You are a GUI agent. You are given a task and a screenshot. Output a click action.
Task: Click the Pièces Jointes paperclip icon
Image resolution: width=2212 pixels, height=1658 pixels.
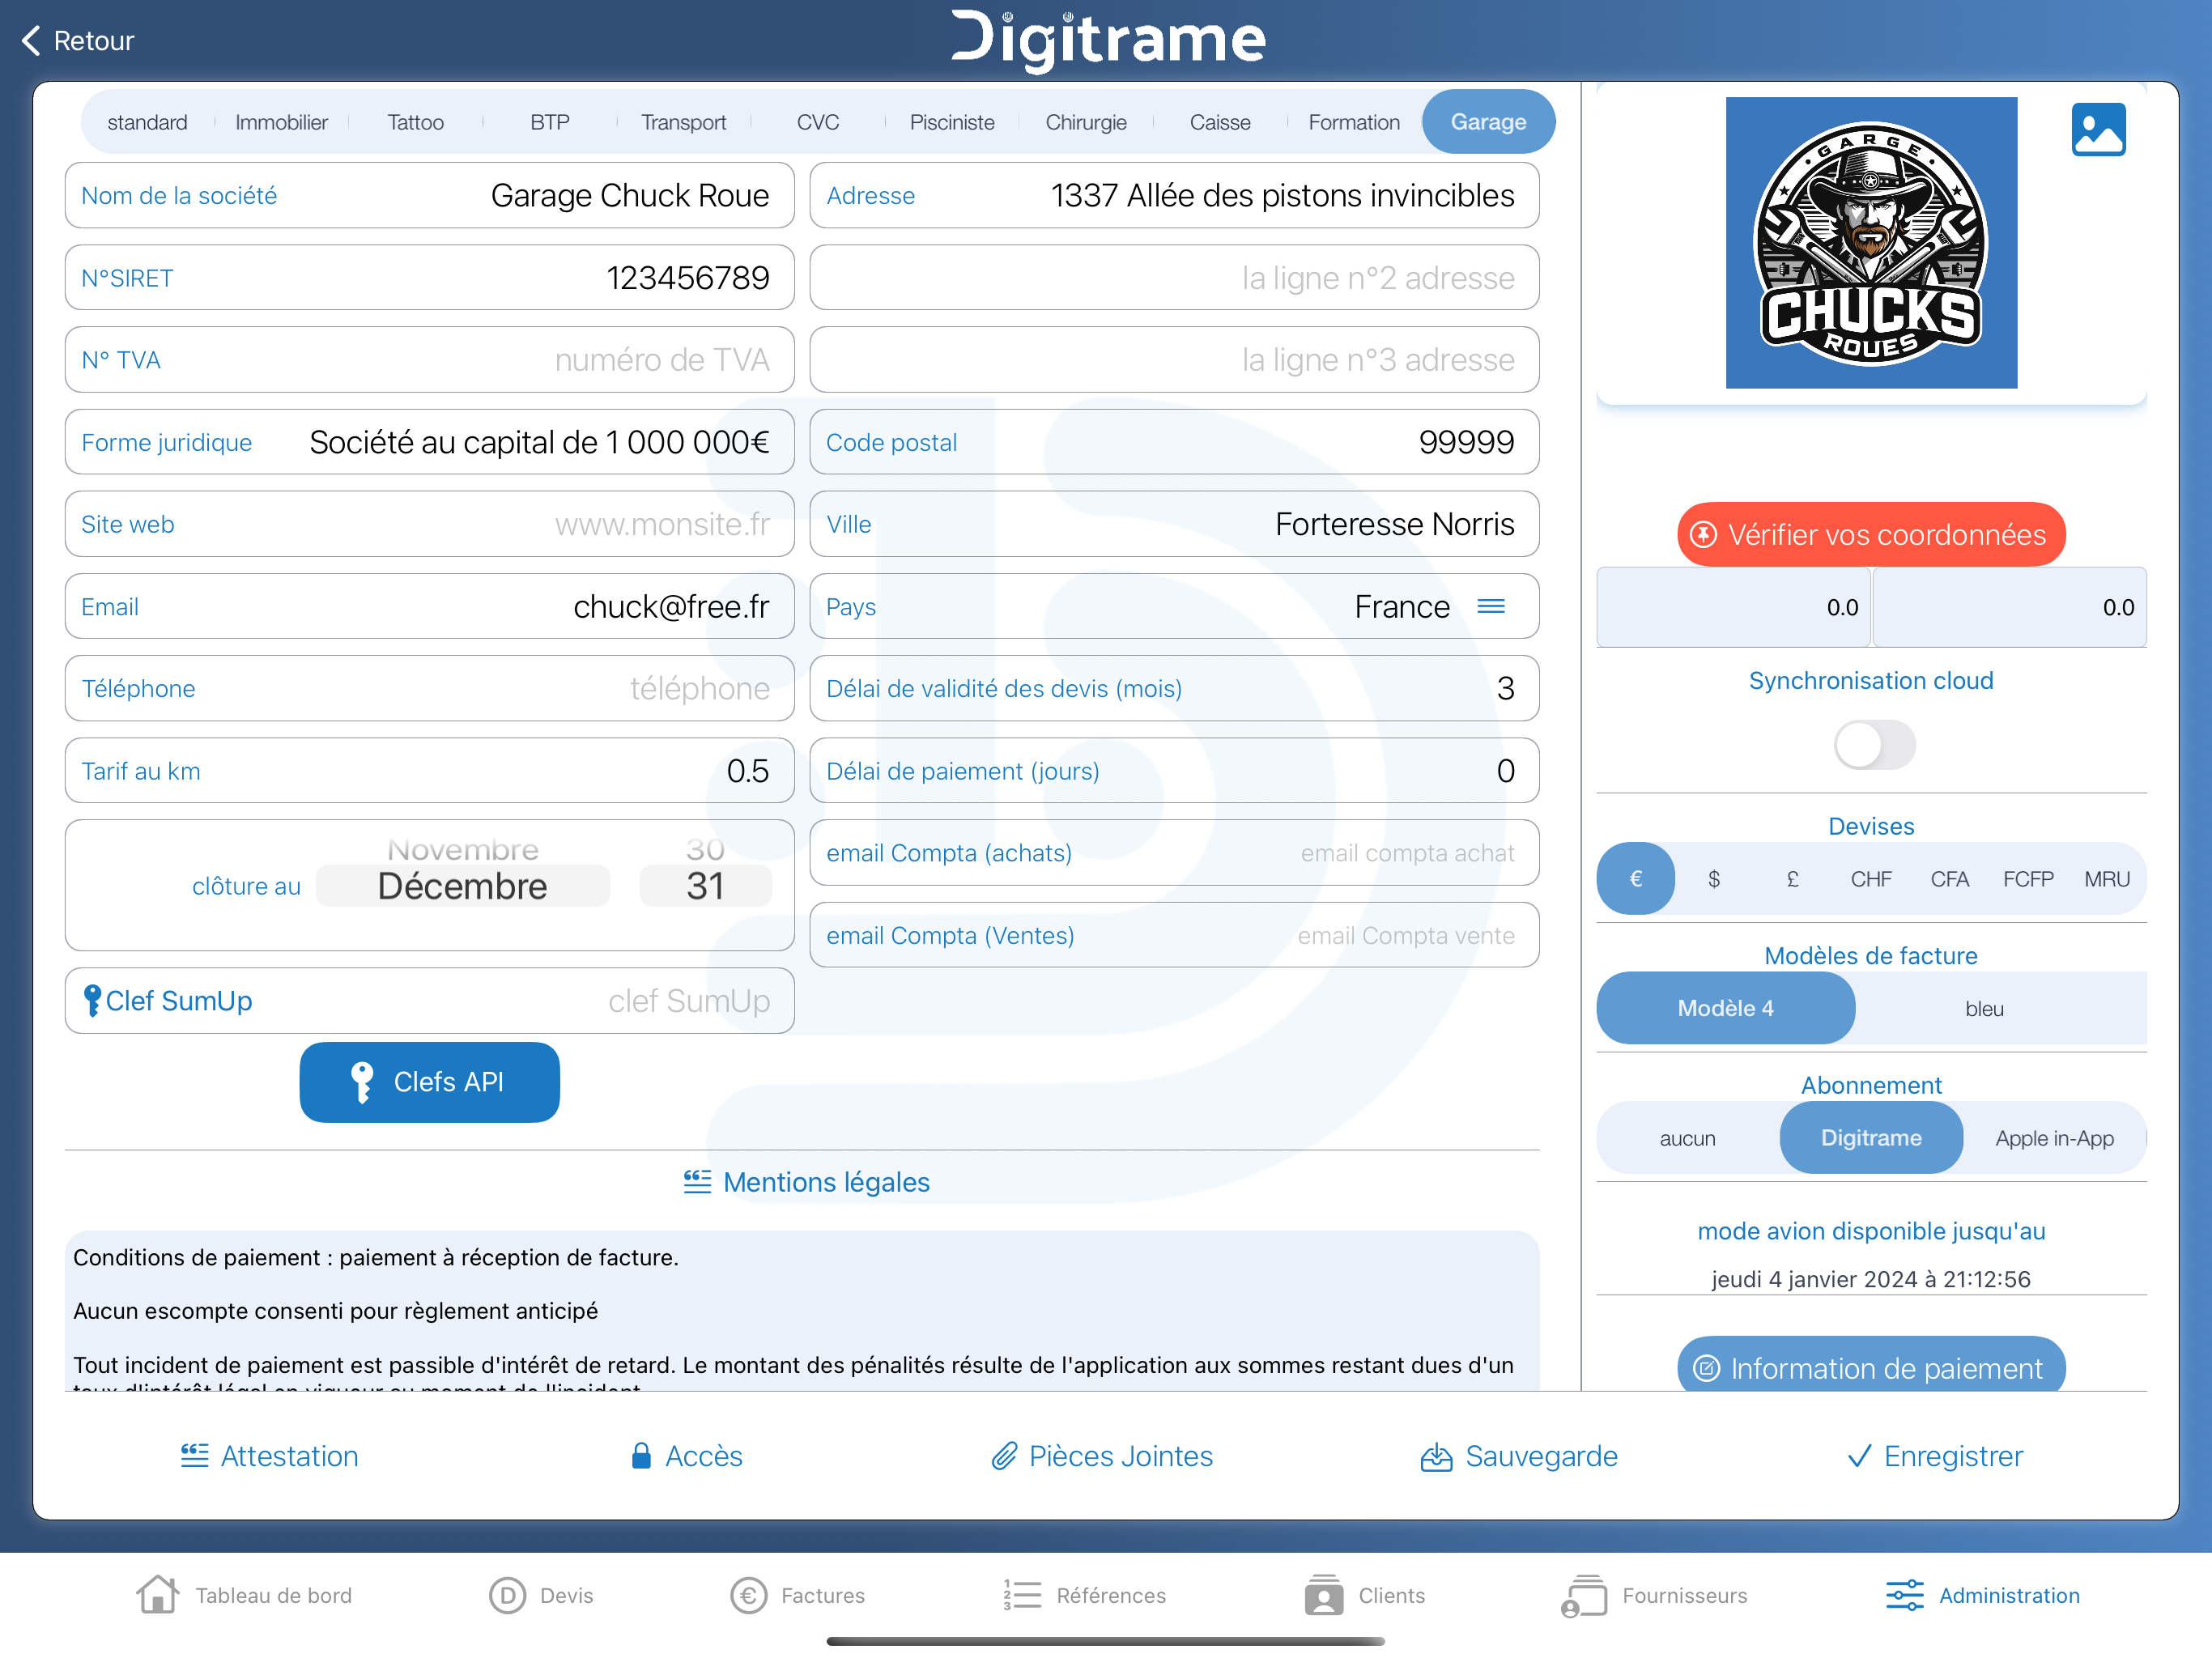pos(1004,1455)
